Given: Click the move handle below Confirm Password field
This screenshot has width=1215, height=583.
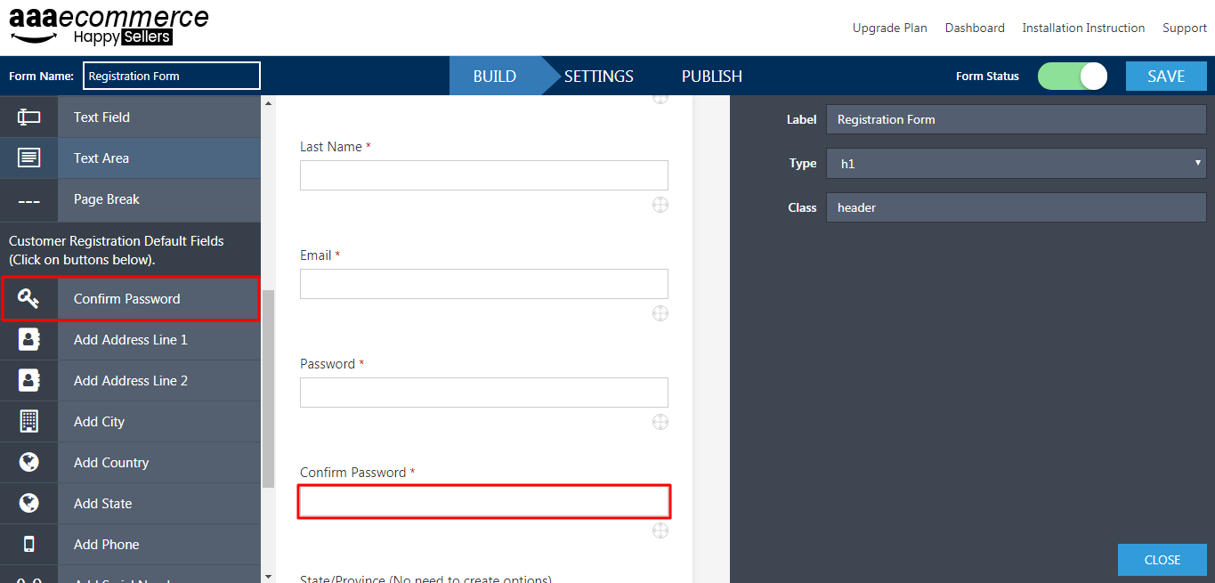Looking at the screenshot, I should [660, 530].
